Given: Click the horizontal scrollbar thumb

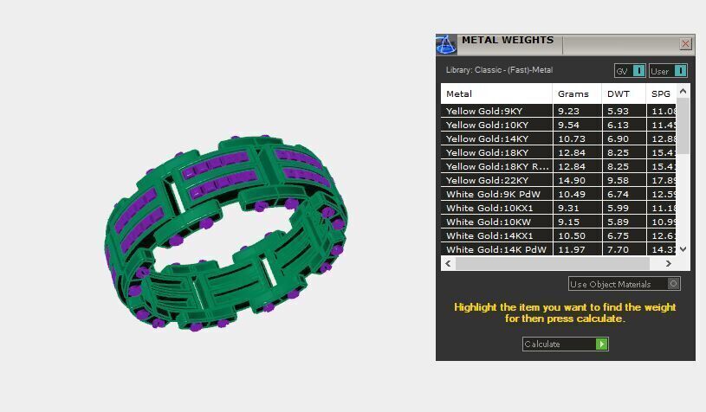Looking at the screenshot, I should [x=553, y=264].
